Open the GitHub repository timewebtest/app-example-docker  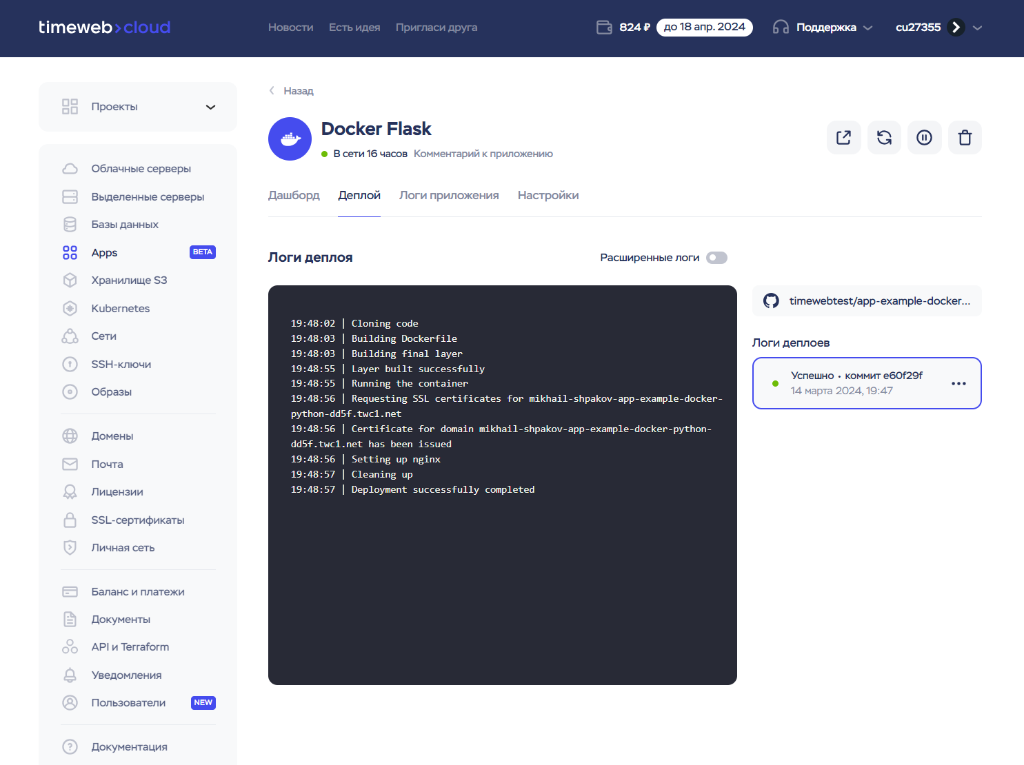pyautogui.click(x=867, y=300)
